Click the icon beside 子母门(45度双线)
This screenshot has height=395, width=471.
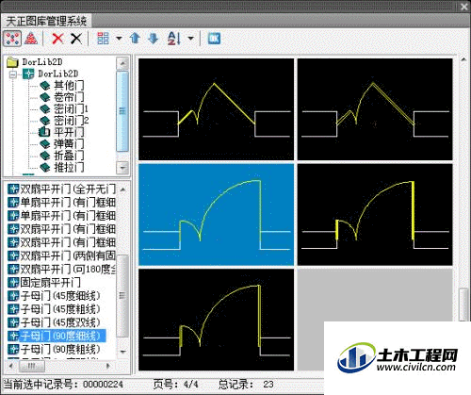tap(13, 322)
